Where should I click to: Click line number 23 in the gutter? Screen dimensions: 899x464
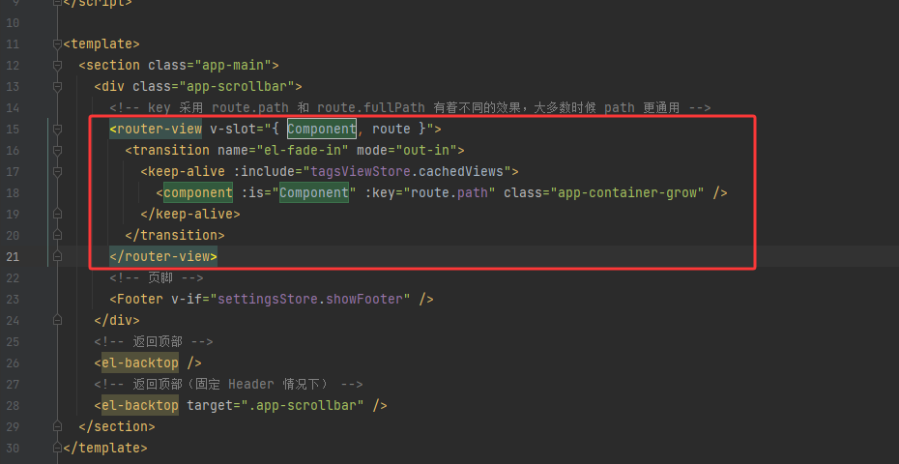(x=13, y=299)
